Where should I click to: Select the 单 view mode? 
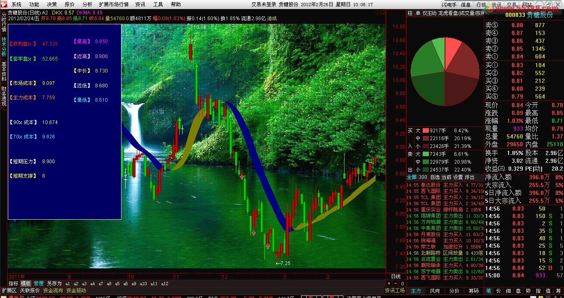click(x=418, y=13)
